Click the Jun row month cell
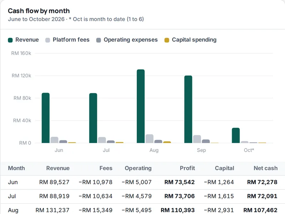Viewport: 285px width, 214px height. click(x=13, y=182)
